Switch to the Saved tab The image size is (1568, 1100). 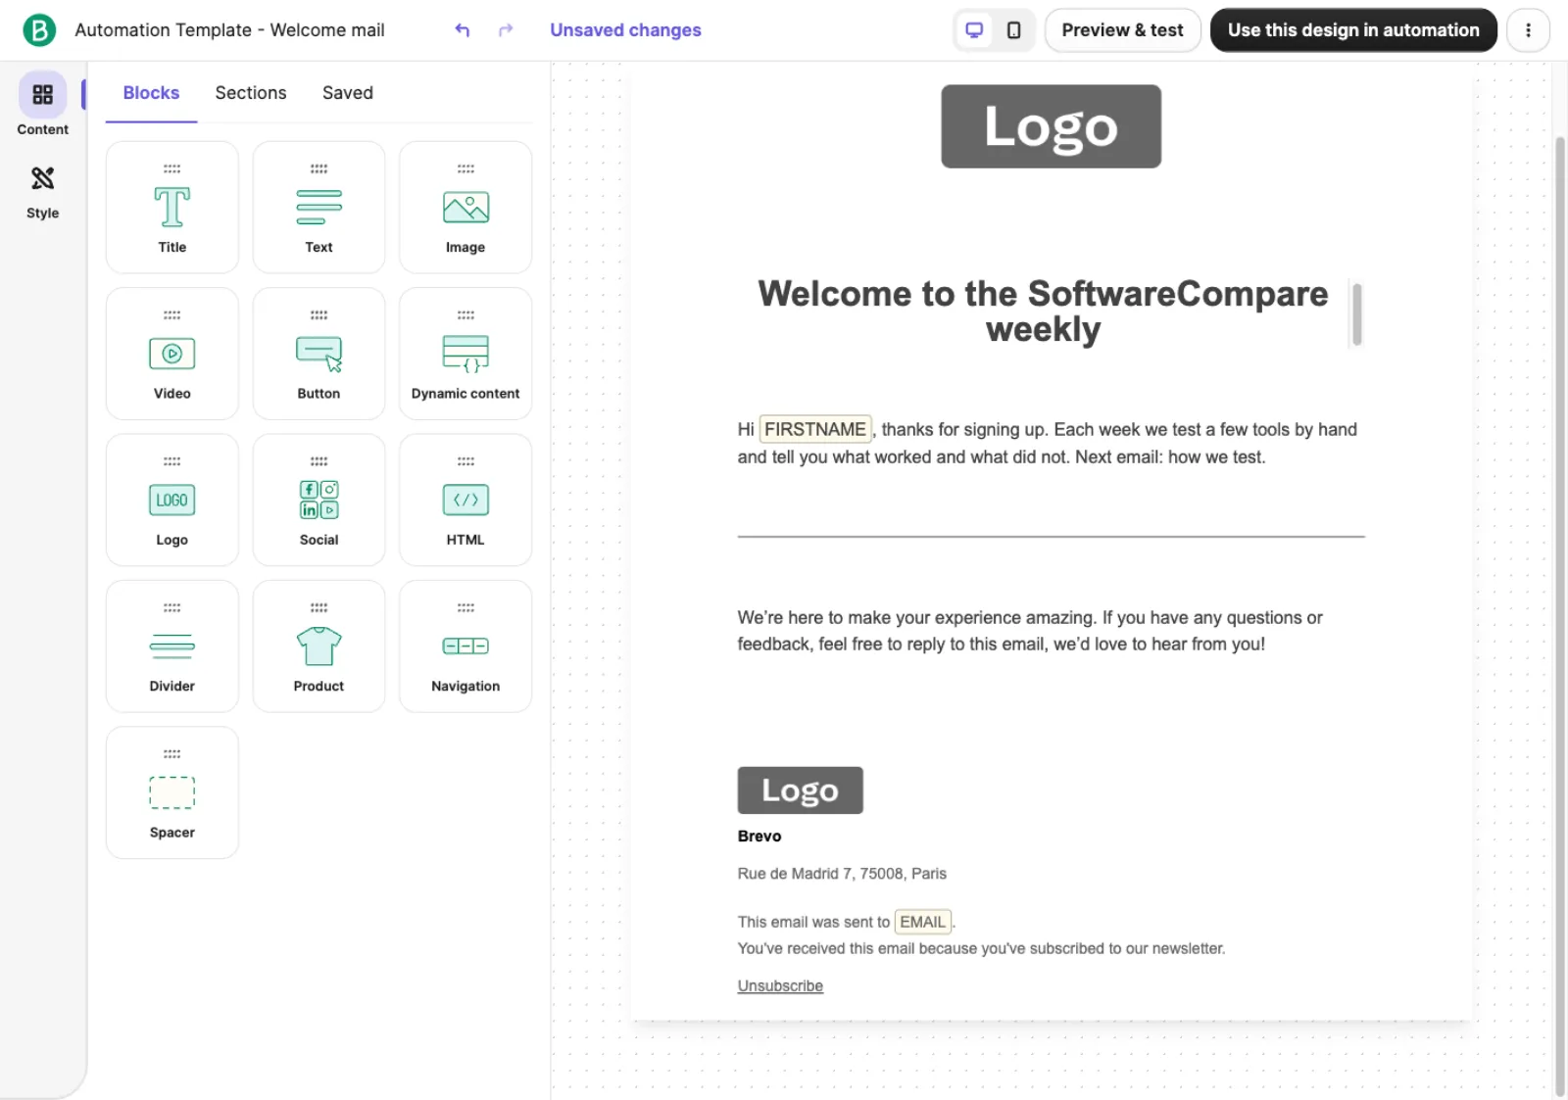click(348, 93)
